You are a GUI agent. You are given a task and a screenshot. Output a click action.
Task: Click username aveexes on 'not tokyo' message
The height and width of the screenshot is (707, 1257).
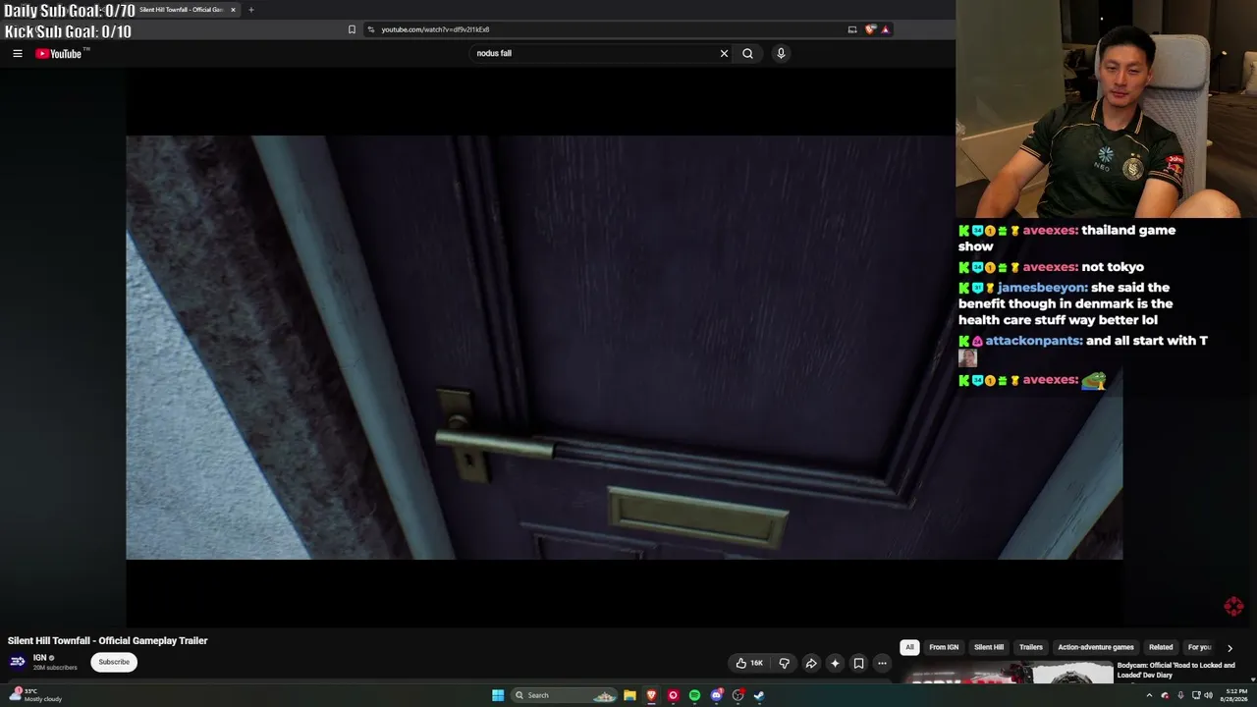click(x=1049, y=267)
